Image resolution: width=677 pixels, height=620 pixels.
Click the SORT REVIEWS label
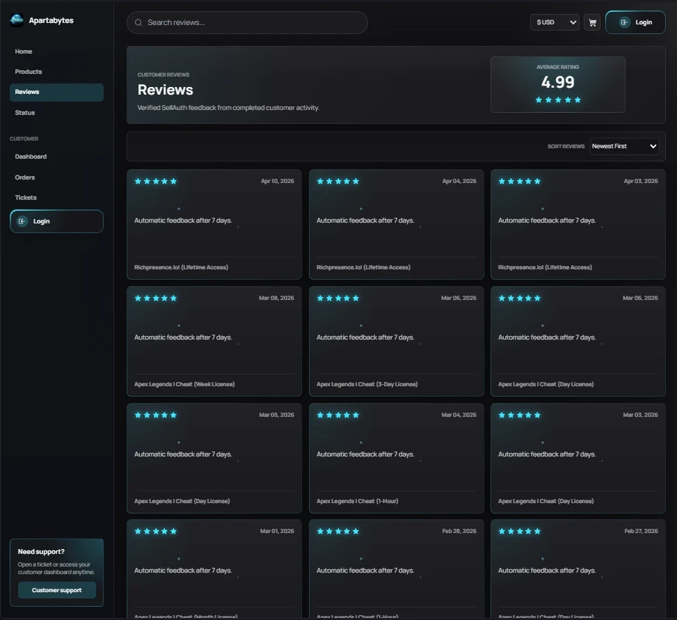point(566,146)
